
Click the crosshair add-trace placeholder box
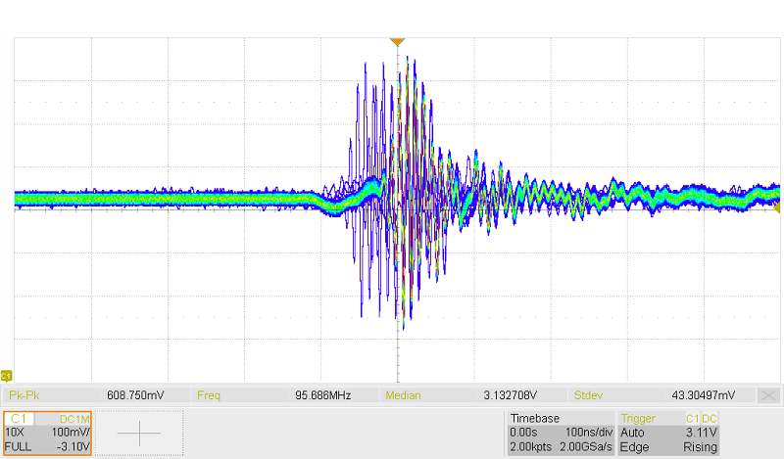click(139, 433)
